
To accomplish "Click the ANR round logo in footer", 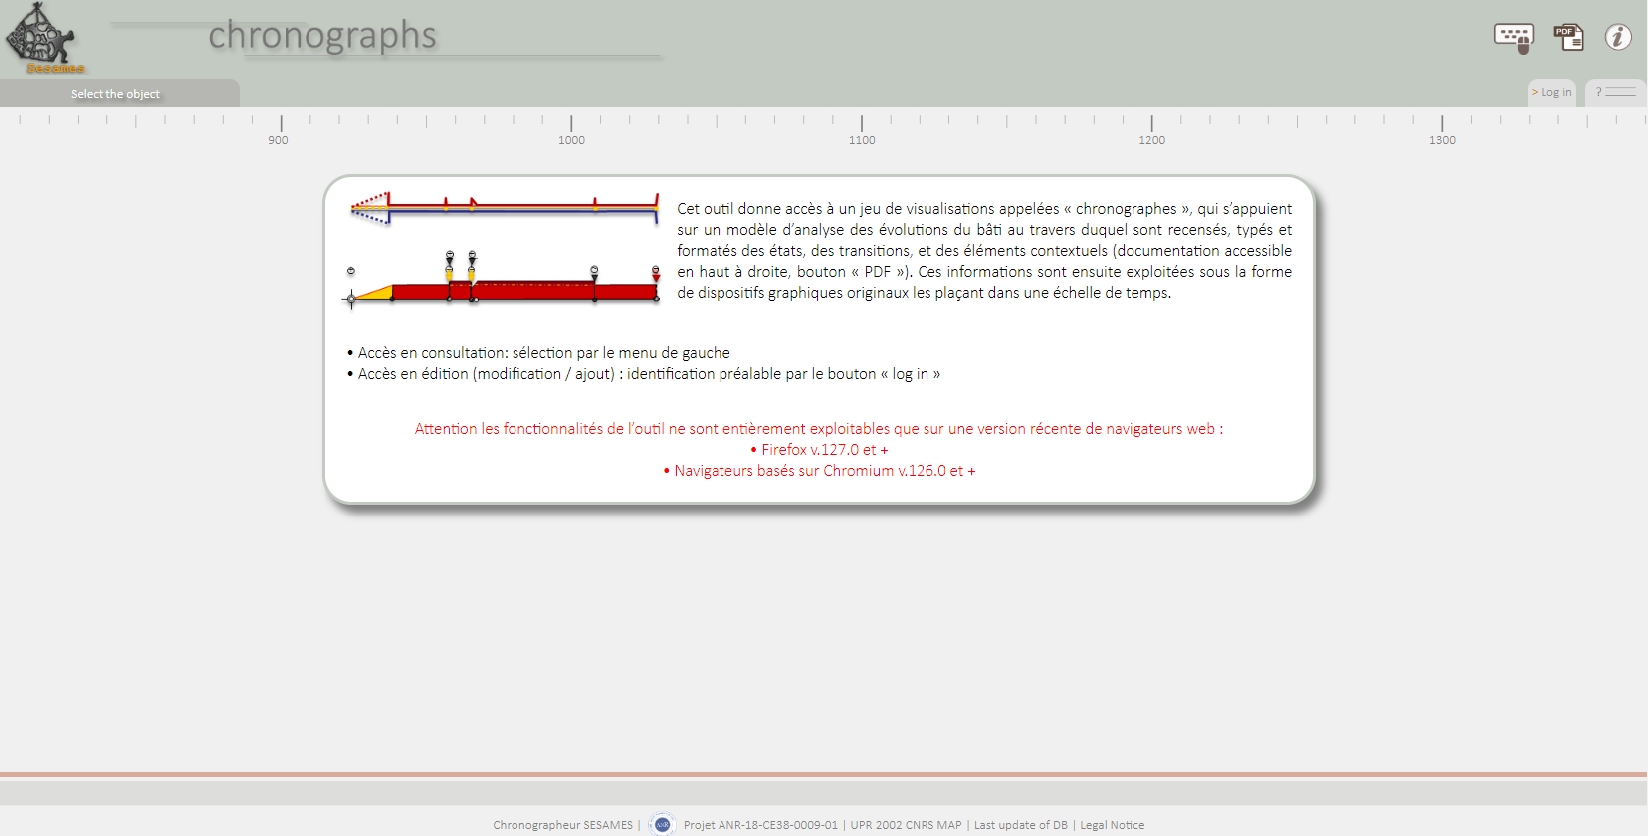I will (x=662, y=824).
